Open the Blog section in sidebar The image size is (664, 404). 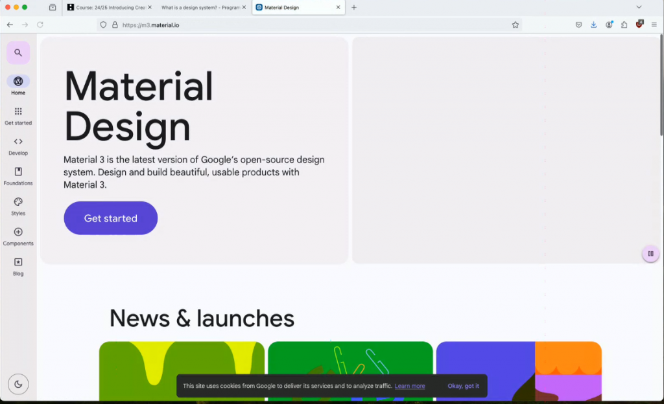pos(18,262)
